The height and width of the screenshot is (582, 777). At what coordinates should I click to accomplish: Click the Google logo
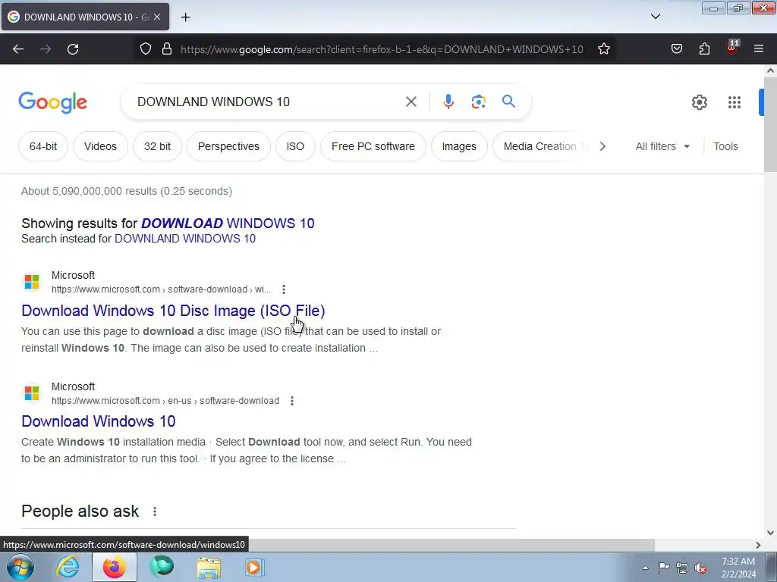point(52,102)
